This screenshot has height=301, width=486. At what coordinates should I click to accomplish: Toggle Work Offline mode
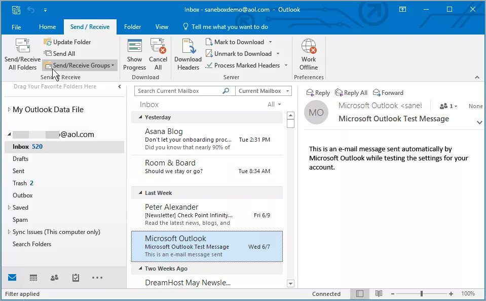click(309, 54)
